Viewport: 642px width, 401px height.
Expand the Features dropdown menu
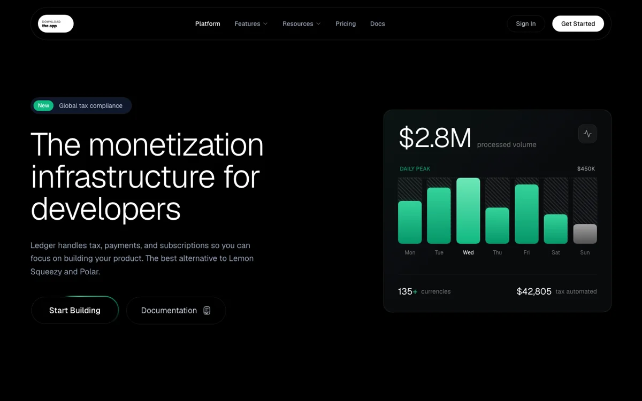[251, 24]
